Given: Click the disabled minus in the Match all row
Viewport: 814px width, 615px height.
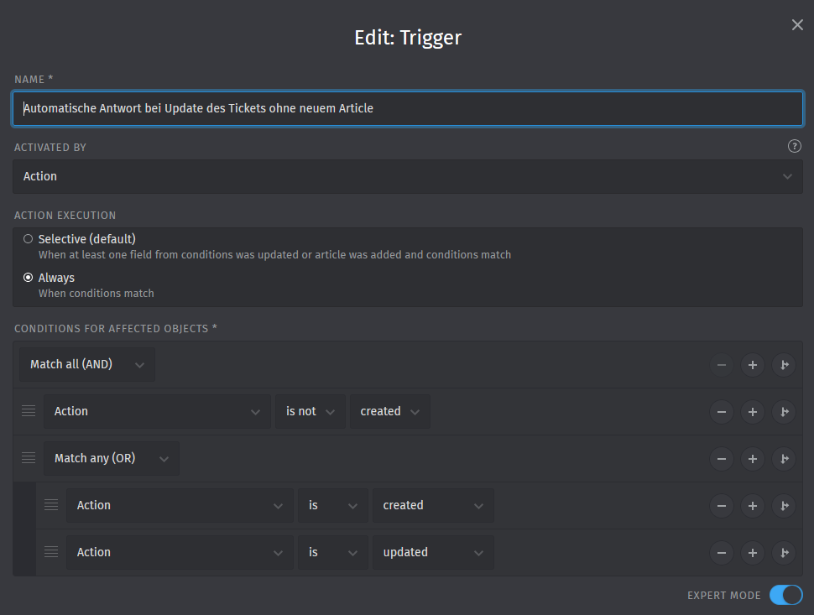Looking at the screenshot, I should click(722, 365).
